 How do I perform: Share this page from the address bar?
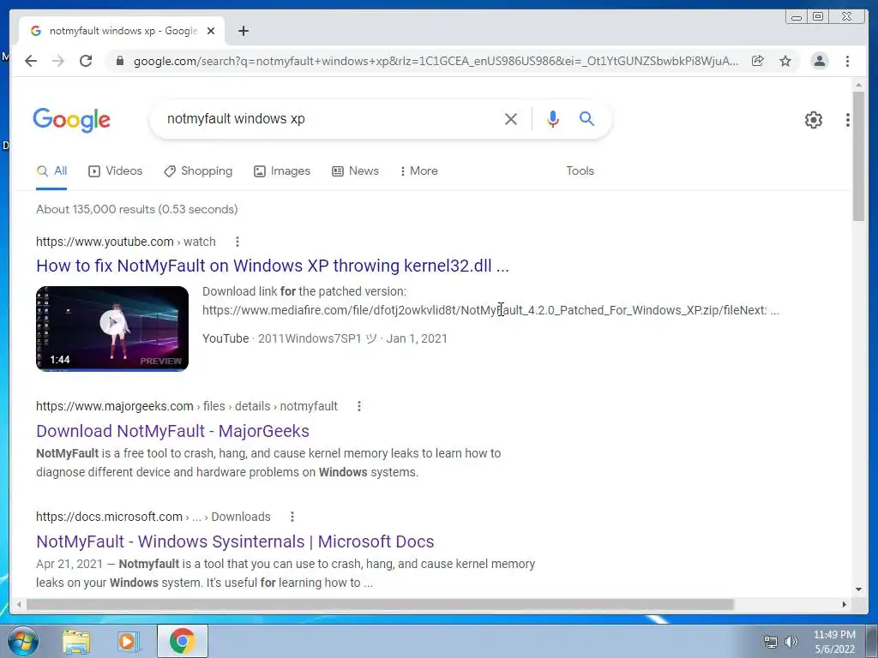click(758, 61)
